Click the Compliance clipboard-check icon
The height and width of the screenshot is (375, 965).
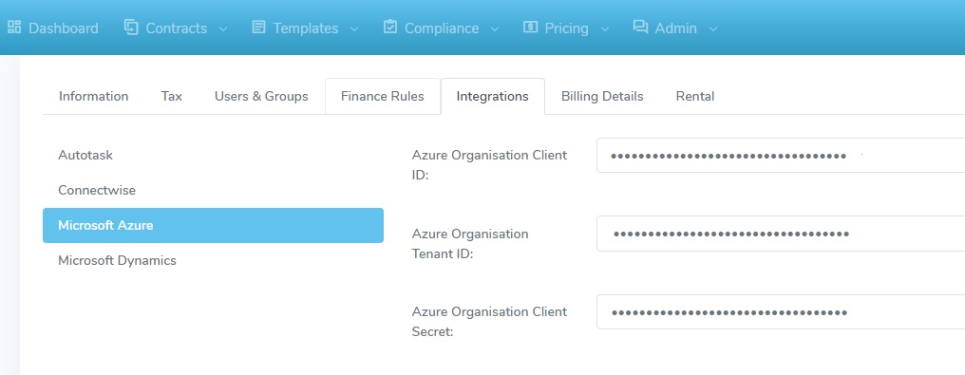click(390, 27)
